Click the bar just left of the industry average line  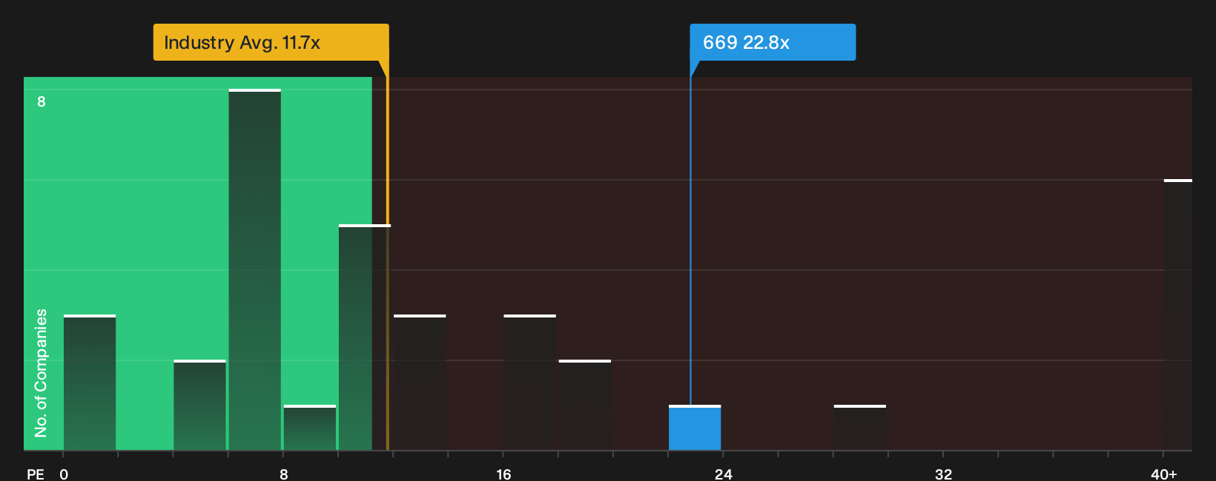(363, 337)
